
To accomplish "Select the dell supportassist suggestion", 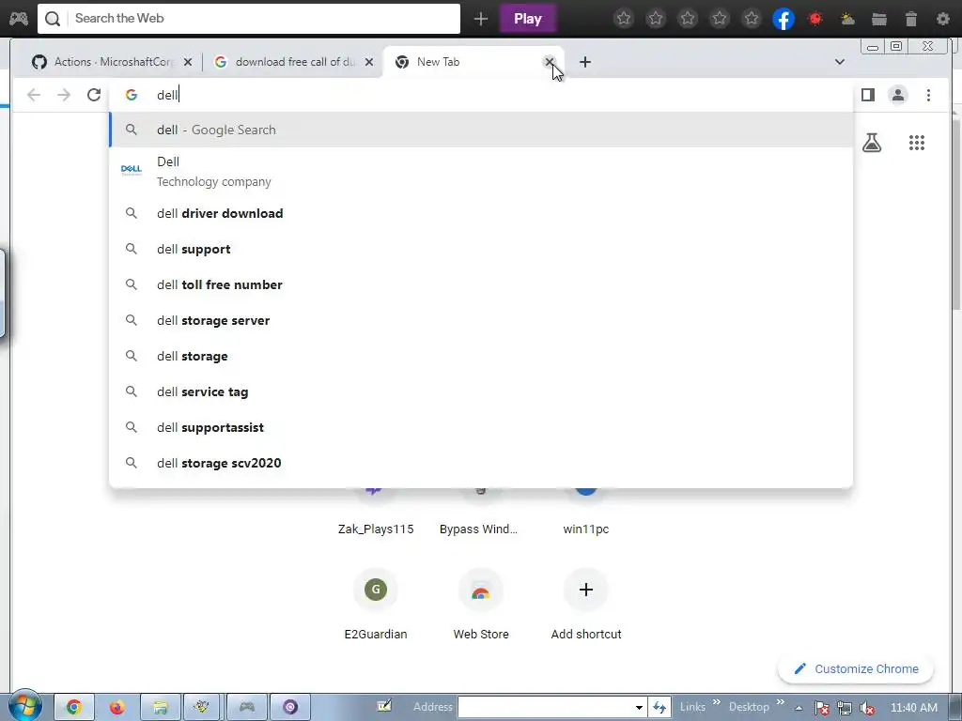I will click(481, 427).
